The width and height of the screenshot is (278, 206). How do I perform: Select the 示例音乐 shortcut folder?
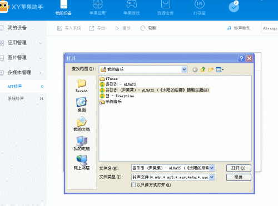[x=111, y=102]
